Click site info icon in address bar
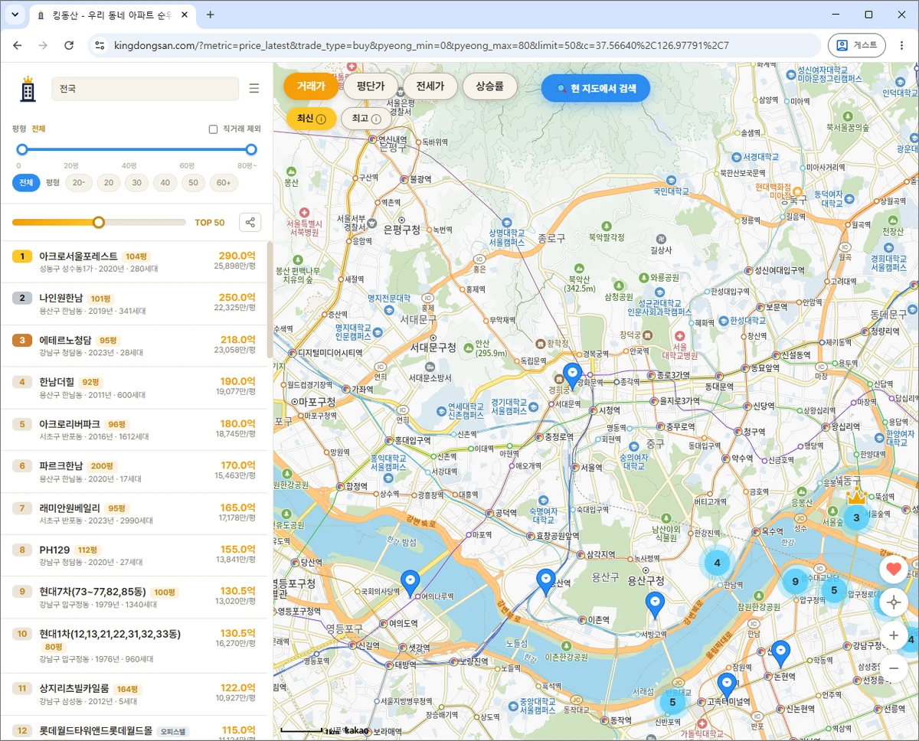Image resolution: width=919 pixels, height=741 pixels. pos(100,45)
